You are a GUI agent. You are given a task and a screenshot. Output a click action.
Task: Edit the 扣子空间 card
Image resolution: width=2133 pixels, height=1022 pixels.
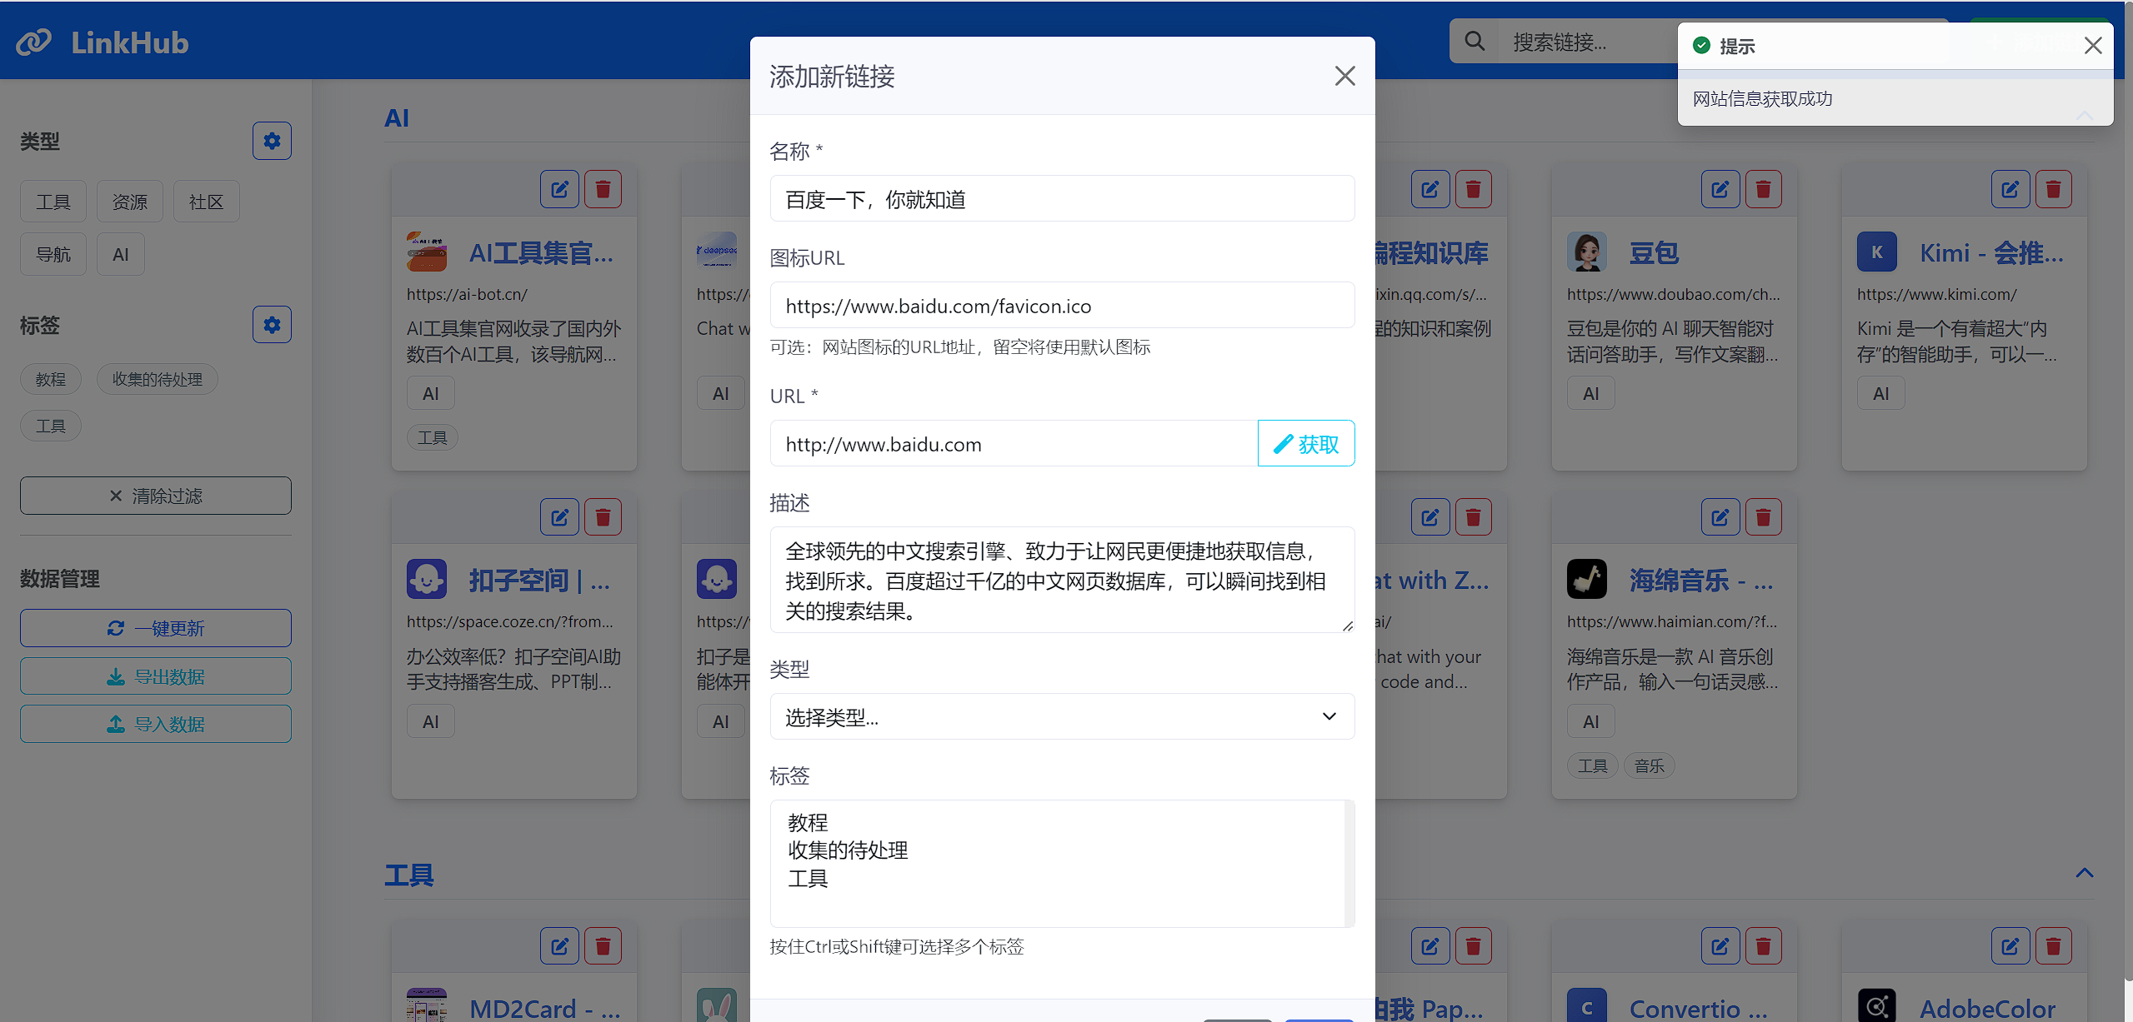[559, 518]
